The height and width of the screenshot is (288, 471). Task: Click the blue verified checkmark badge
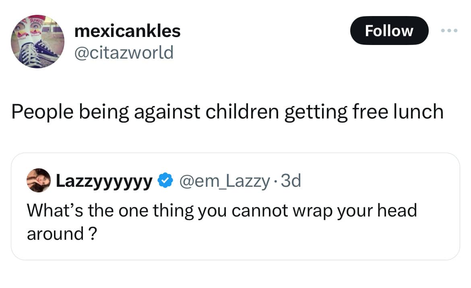pos(164,182)
